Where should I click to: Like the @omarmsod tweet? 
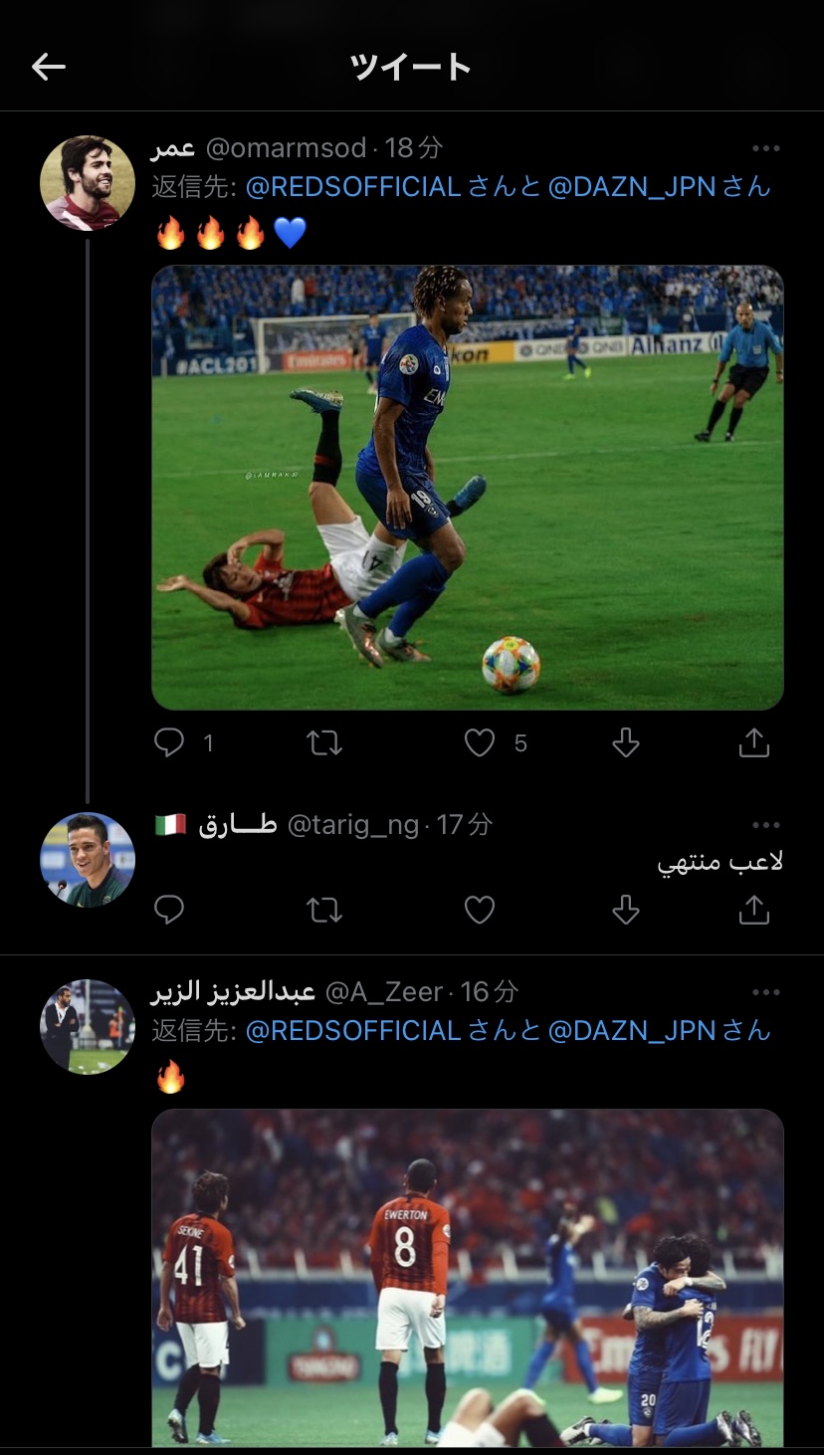pyautogui.click(x=480, y=742)
